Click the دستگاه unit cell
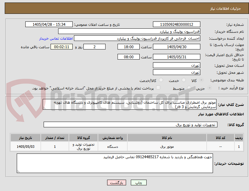The width and height of the screenshot is (249, 191). [x=112, y=147]
